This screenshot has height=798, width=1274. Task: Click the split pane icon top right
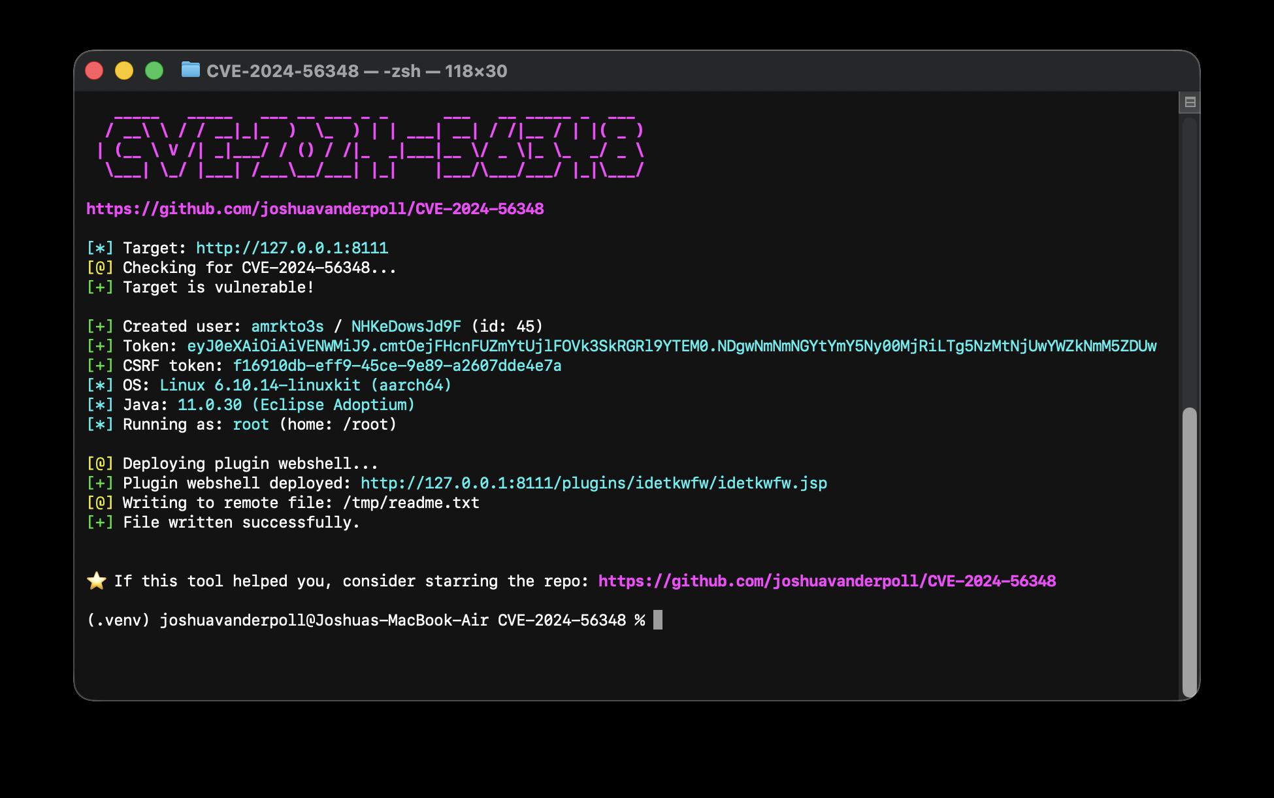click(1190, 102)
